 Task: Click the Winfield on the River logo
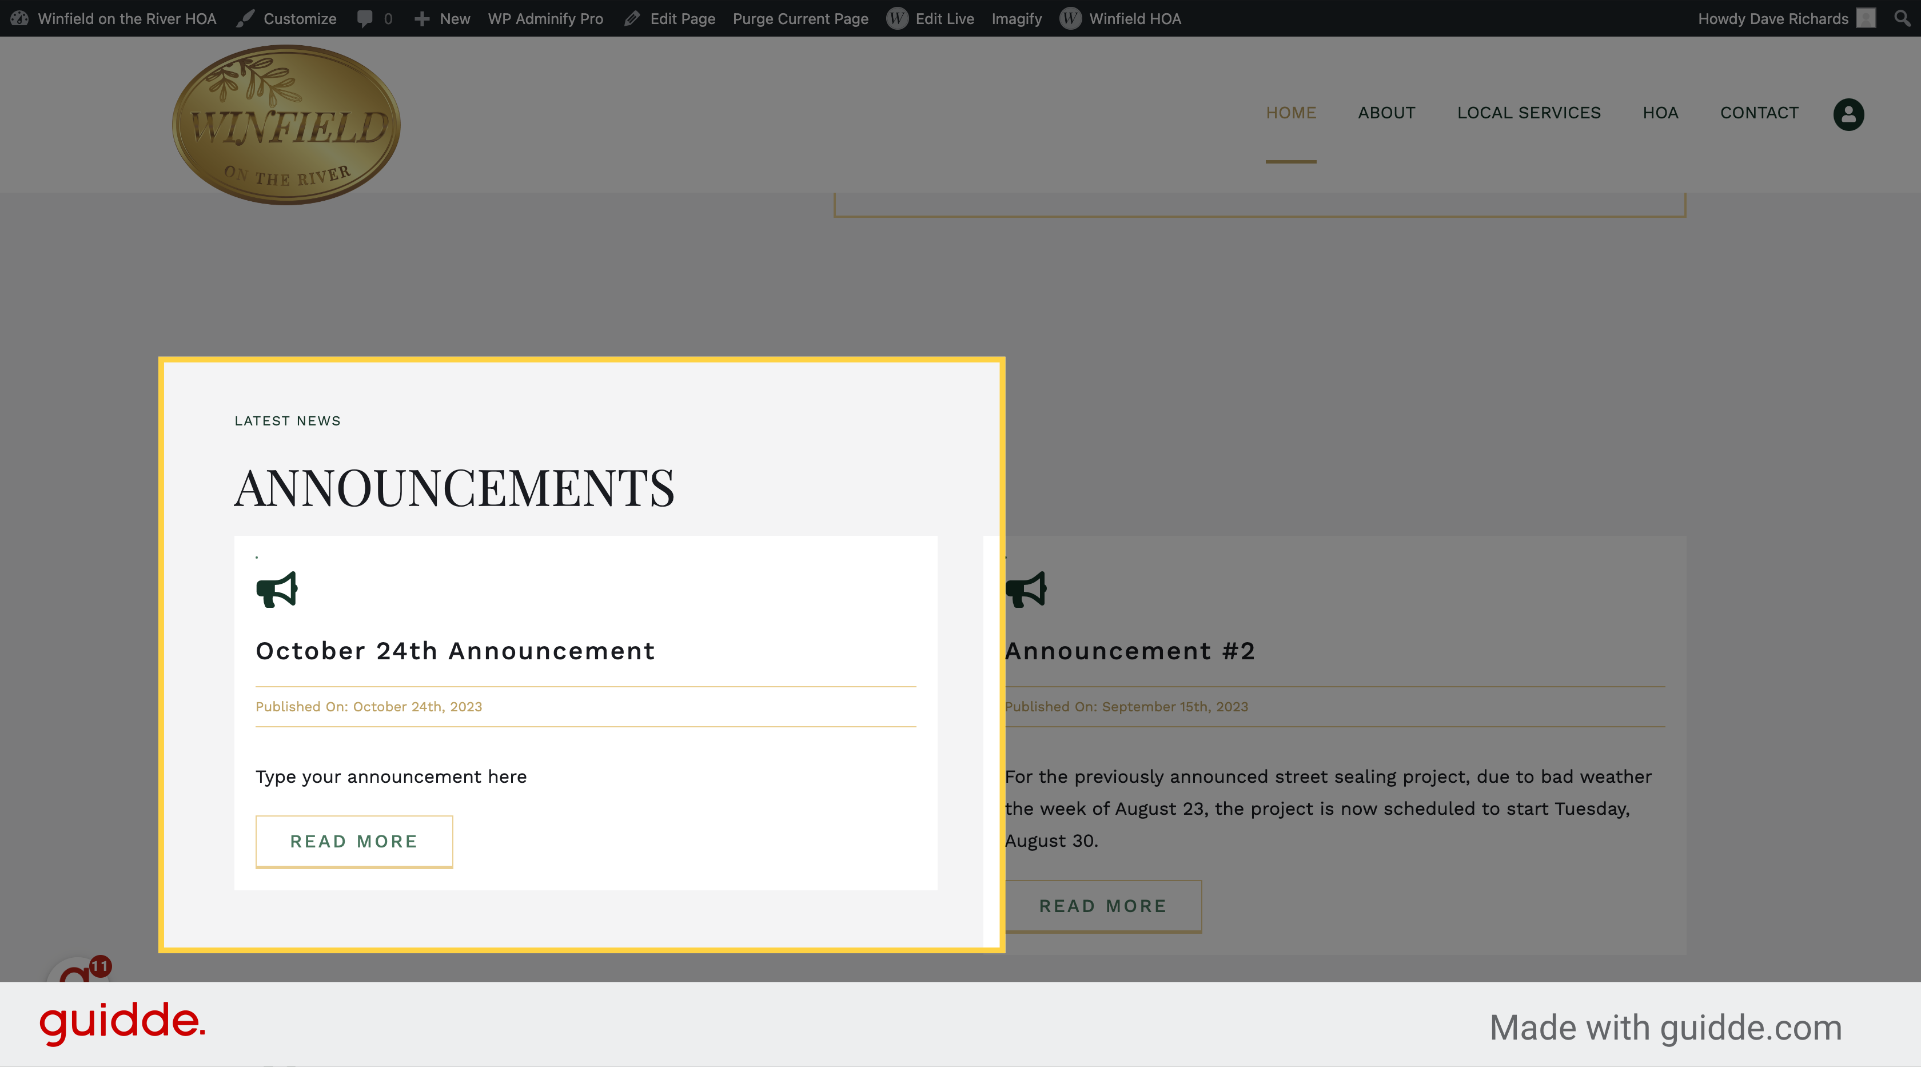tap(286, 125)
